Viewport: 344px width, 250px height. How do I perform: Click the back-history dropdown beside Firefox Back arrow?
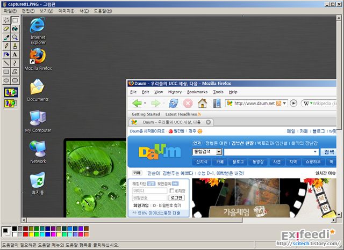(x=145, y=103)
